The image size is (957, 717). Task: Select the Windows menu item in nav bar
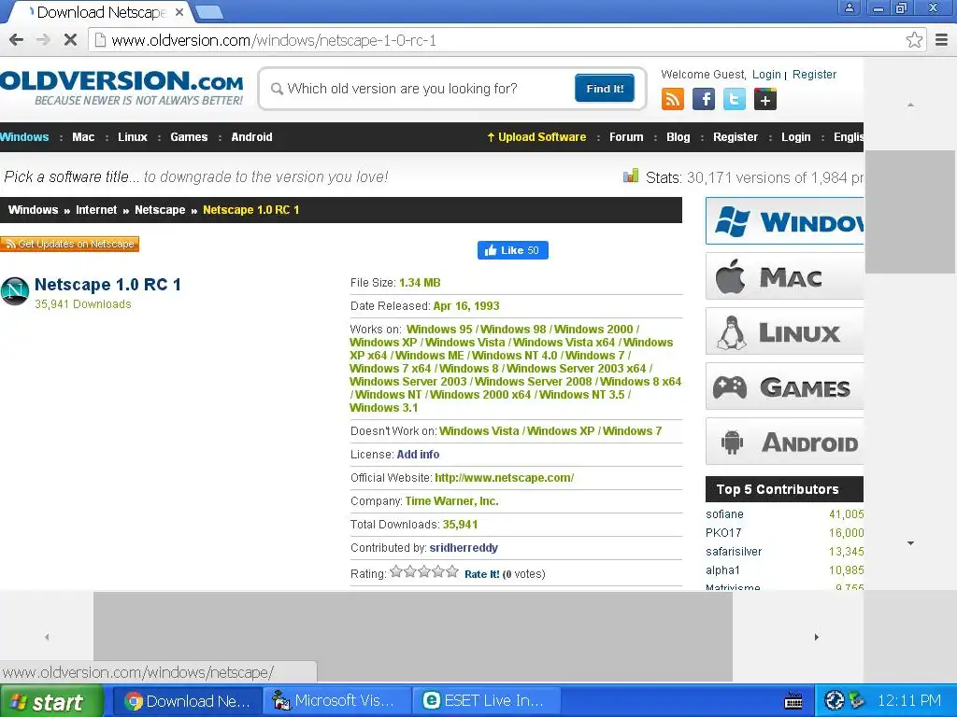click(x=24, y=137)
